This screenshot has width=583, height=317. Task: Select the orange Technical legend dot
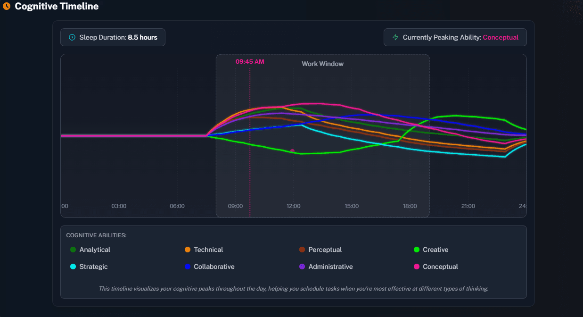pos(189,249)
